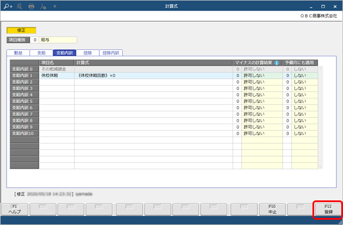This screenshot has height=225, width=343.
Task: Click しない in the 支給内訳 9 row
Action: pos(304,127)
